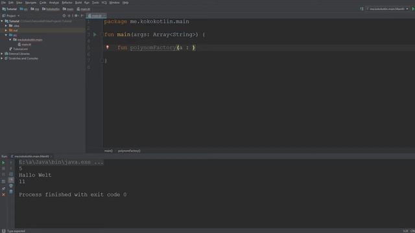Collapse the Tutorial project root node

[x=2, y=21]
